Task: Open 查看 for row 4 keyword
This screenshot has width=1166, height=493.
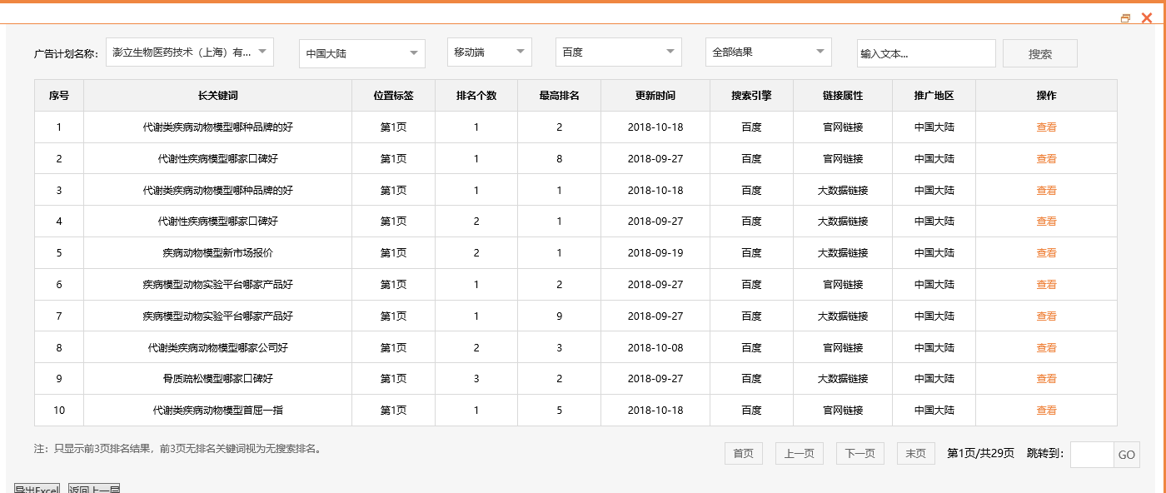Action: coord(1046,222)
